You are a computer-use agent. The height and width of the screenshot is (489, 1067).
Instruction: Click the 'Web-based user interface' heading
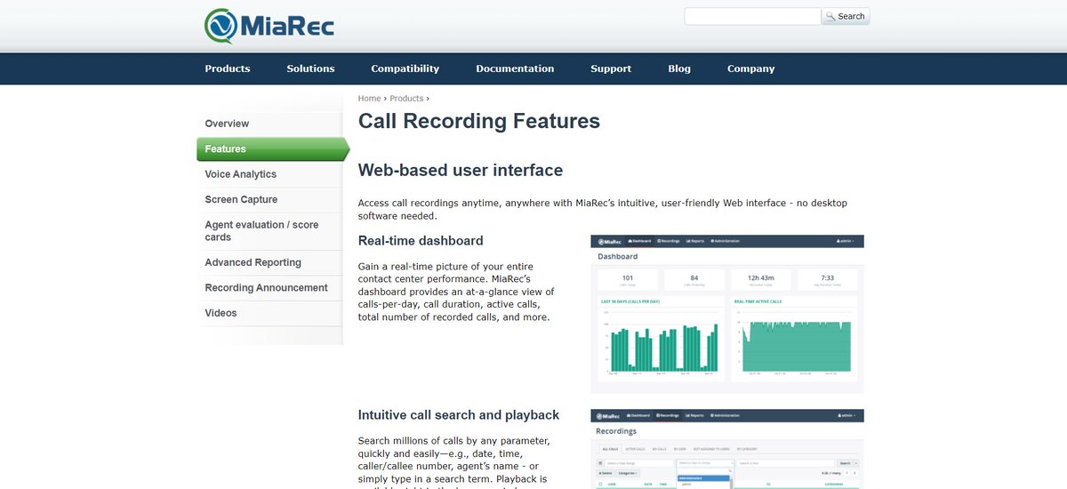461,170
